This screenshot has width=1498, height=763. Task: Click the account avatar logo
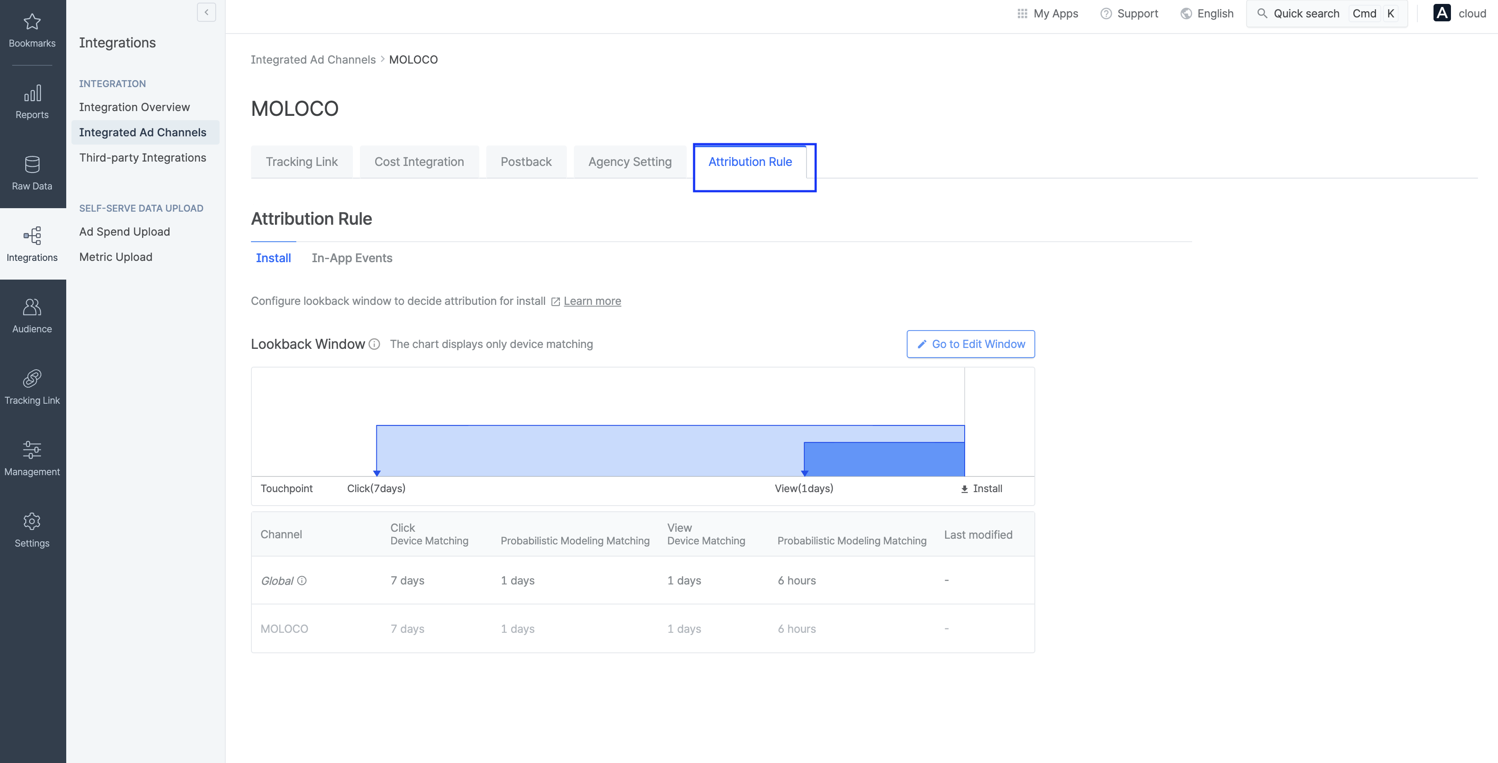[1442, 13]
